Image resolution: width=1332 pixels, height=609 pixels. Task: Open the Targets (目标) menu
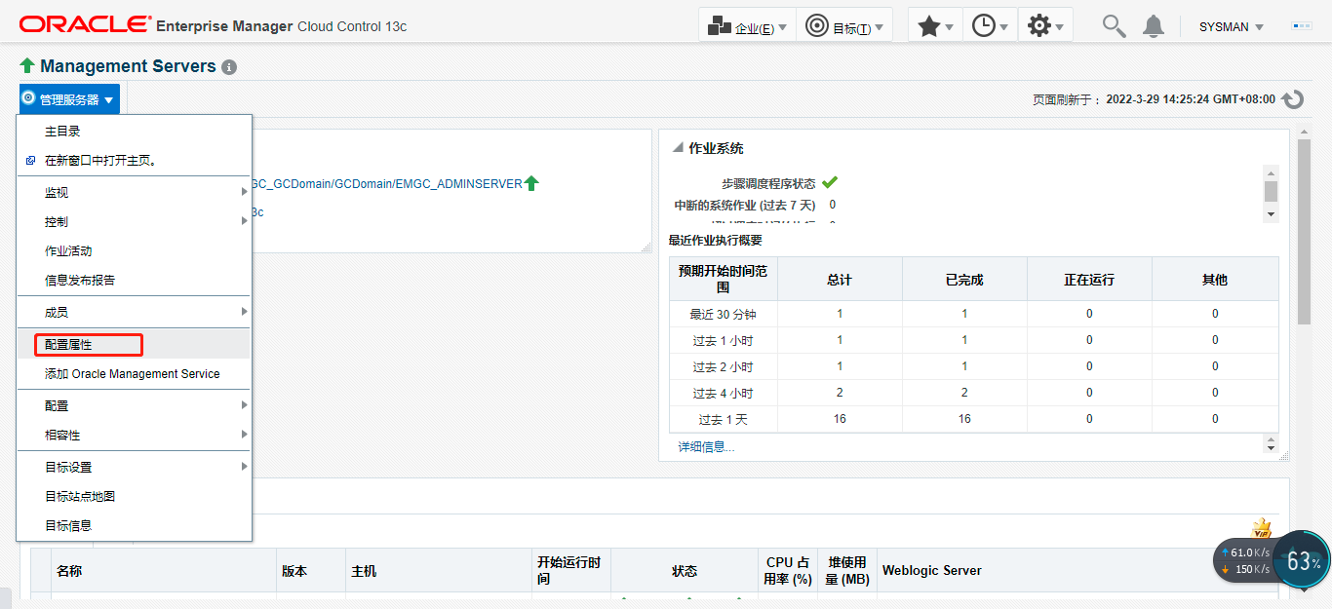(x=844, y=26)
